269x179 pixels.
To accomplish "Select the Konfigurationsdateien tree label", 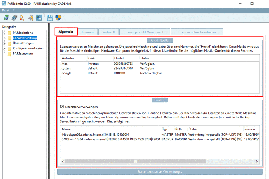I will (28, 48).
